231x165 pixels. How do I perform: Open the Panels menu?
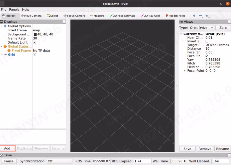click(14, 10)
